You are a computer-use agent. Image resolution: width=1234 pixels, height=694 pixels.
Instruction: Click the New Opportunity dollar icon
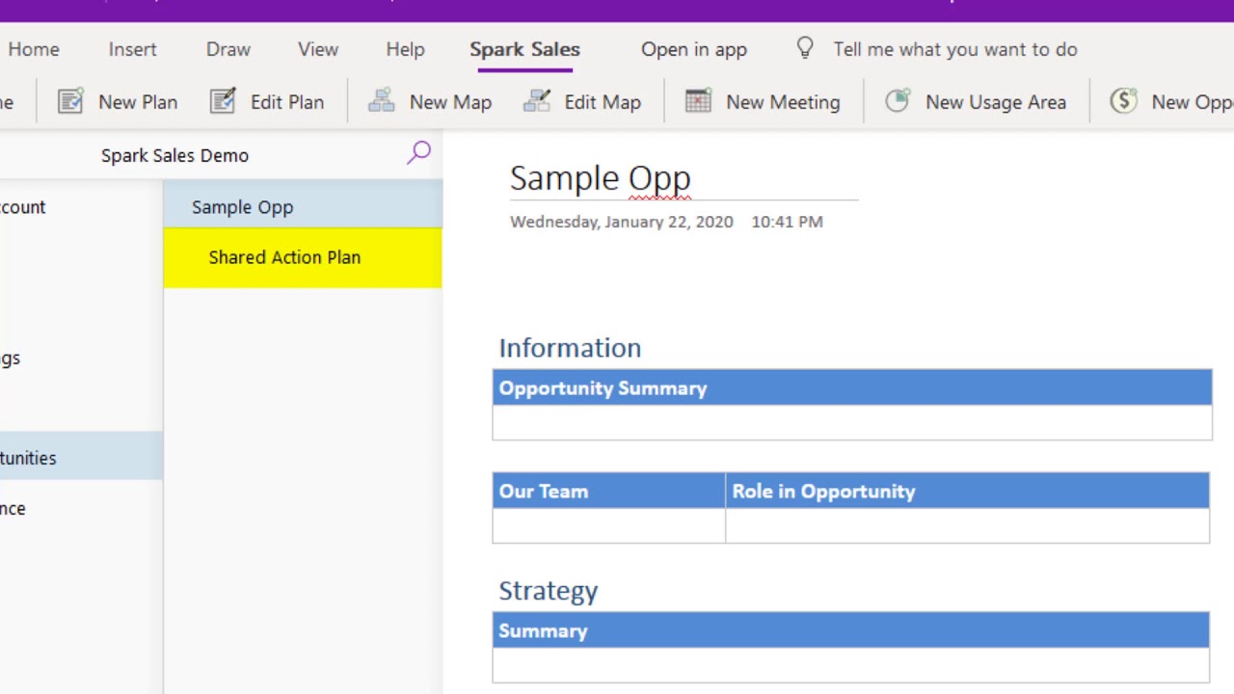1123,101
